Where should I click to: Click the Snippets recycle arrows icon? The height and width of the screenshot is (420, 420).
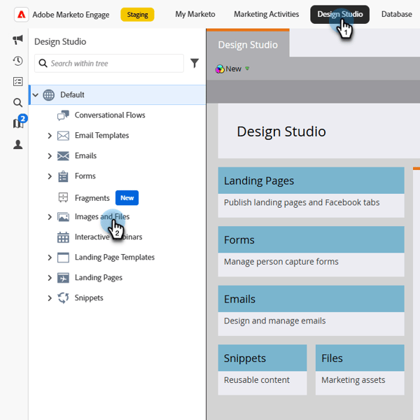[63, 298]
